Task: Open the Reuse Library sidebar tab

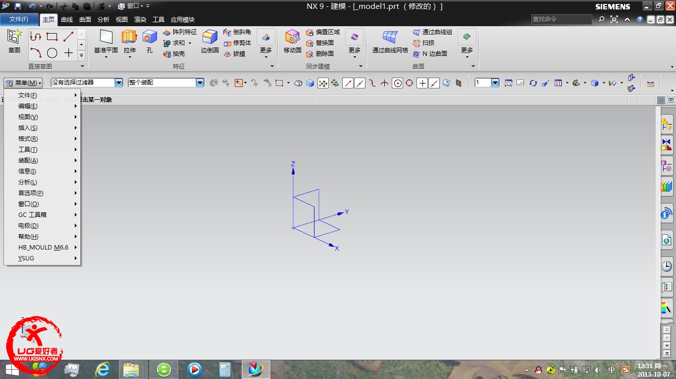Action: 667,187
